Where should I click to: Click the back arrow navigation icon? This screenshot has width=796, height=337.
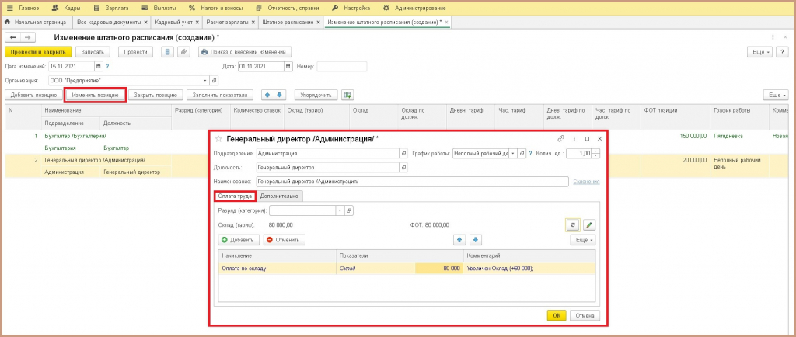(12, 37)
